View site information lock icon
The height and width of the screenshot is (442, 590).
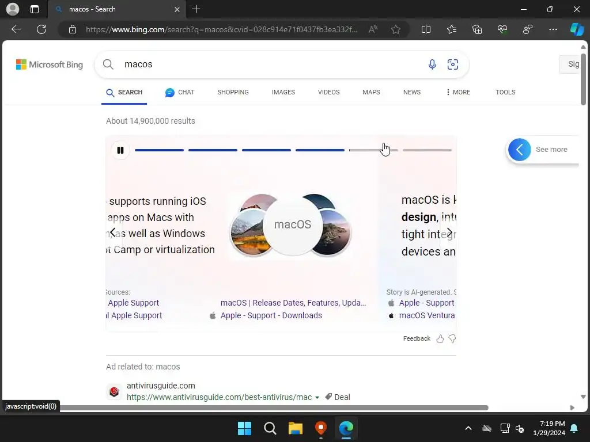[73, 29]
